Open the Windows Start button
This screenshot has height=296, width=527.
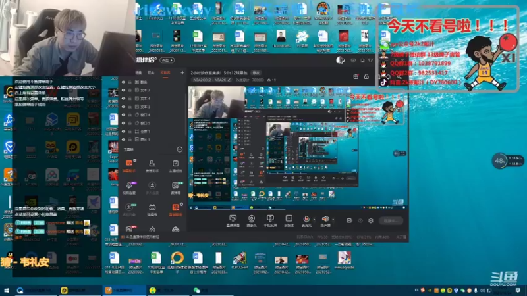[x=6, y=290]
